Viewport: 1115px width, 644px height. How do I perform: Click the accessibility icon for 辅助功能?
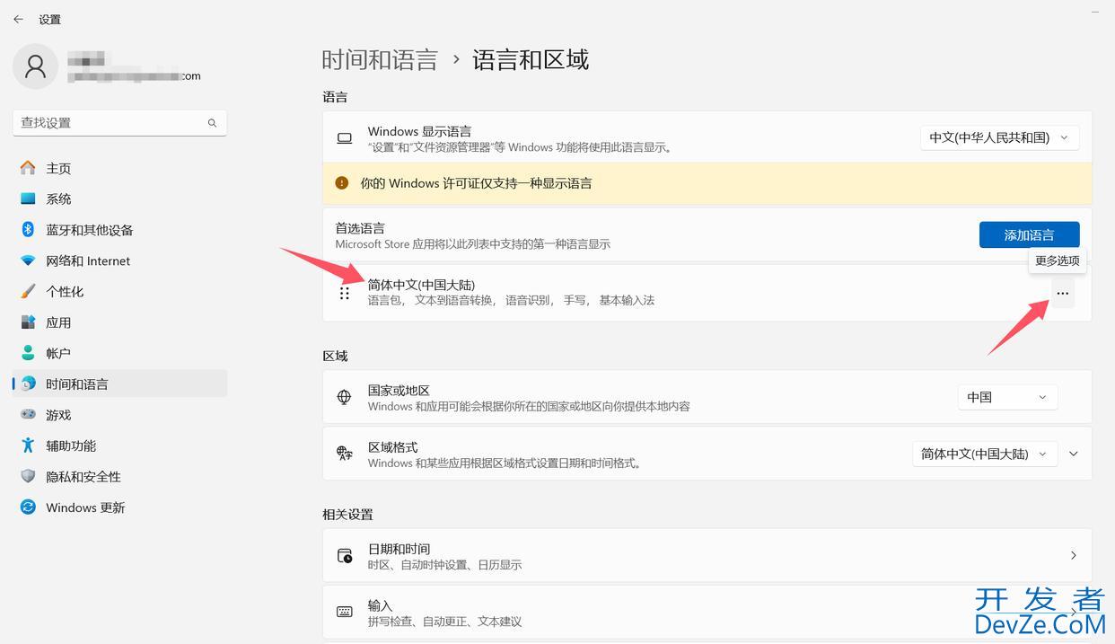28,446
